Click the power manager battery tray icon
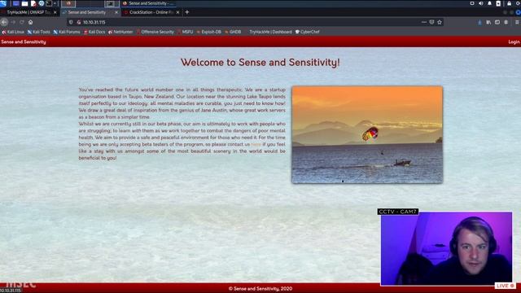 [498, 3]
